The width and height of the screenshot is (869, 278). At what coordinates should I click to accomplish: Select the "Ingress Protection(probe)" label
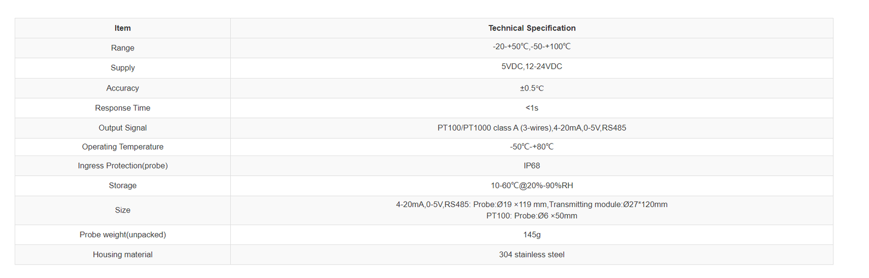[123, 166]
